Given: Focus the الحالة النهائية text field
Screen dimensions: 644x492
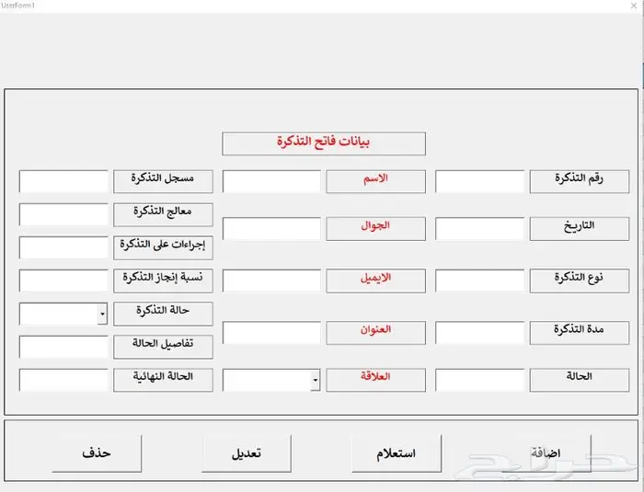Looking at the screenshot, I should pyautogui.click(x=64, y=380).
